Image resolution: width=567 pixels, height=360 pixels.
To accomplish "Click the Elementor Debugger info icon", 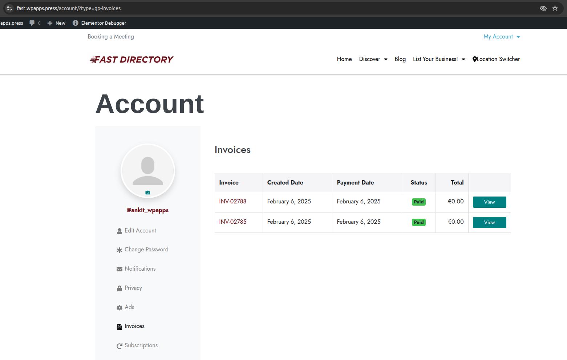I will [75, 23].
